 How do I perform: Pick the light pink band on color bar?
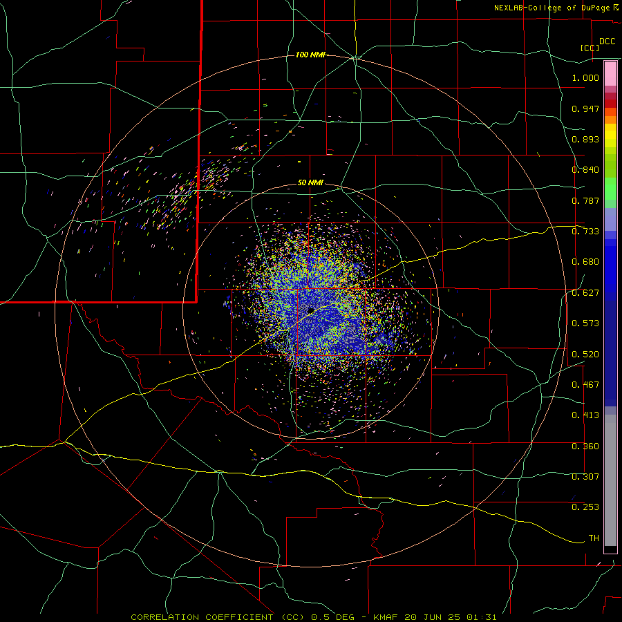click(x=610, y=73)
